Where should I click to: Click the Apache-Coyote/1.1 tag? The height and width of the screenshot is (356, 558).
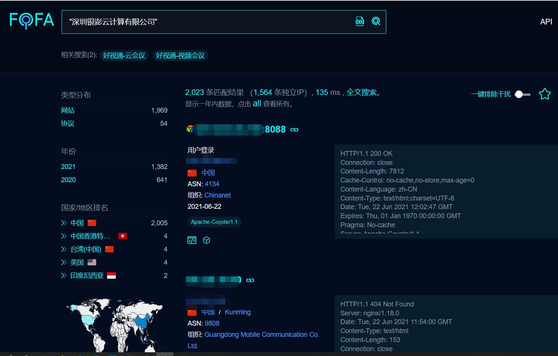(214, 222)
